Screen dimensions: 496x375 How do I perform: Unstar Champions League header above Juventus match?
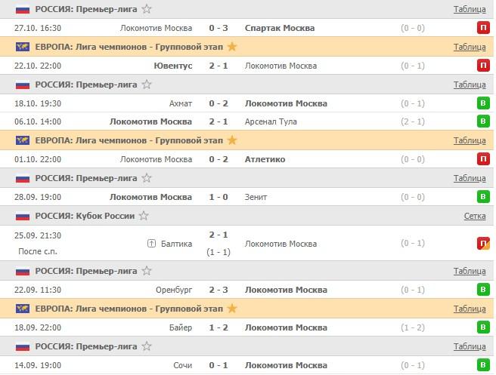(x=232, y=47)
